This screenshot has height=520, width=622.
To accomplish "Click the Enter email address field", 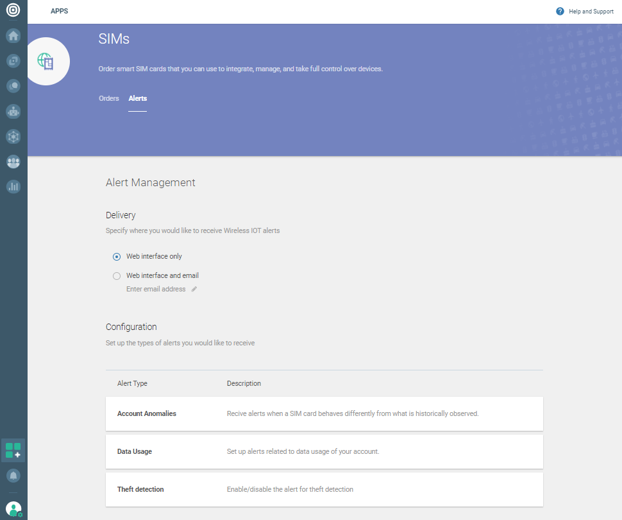I will pos(156,290).
